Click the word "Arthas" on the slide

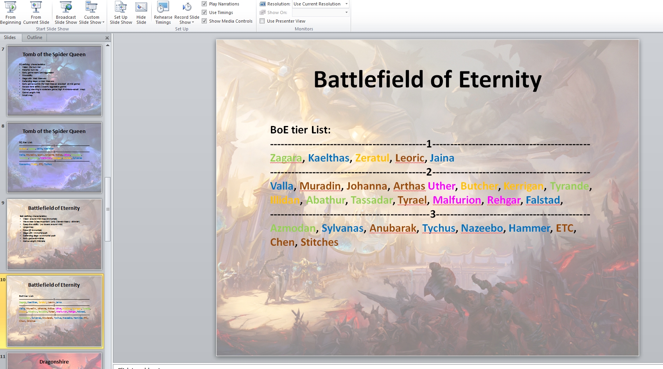point(409,186)
